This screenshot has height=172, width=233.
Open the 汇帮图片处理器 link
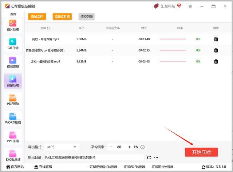pyautogui.click(x=163, y=167)
